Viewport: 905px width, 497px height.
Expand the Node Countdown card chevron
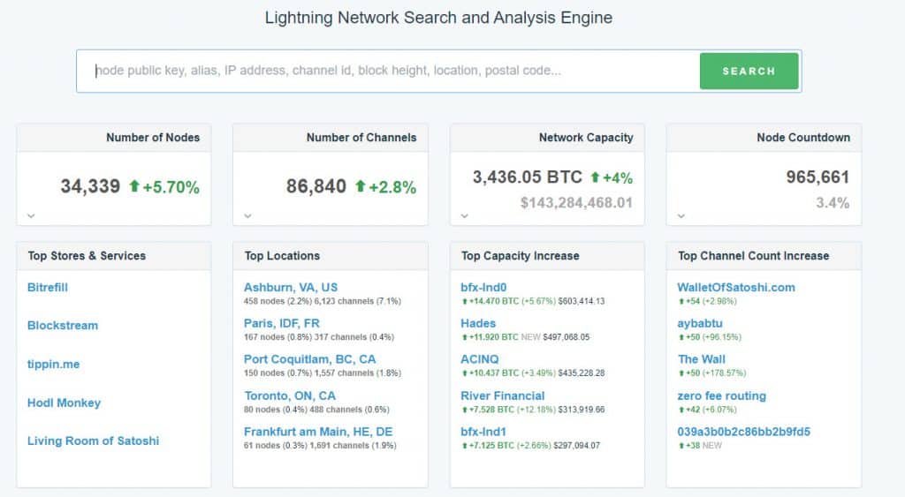click(681, 215)
